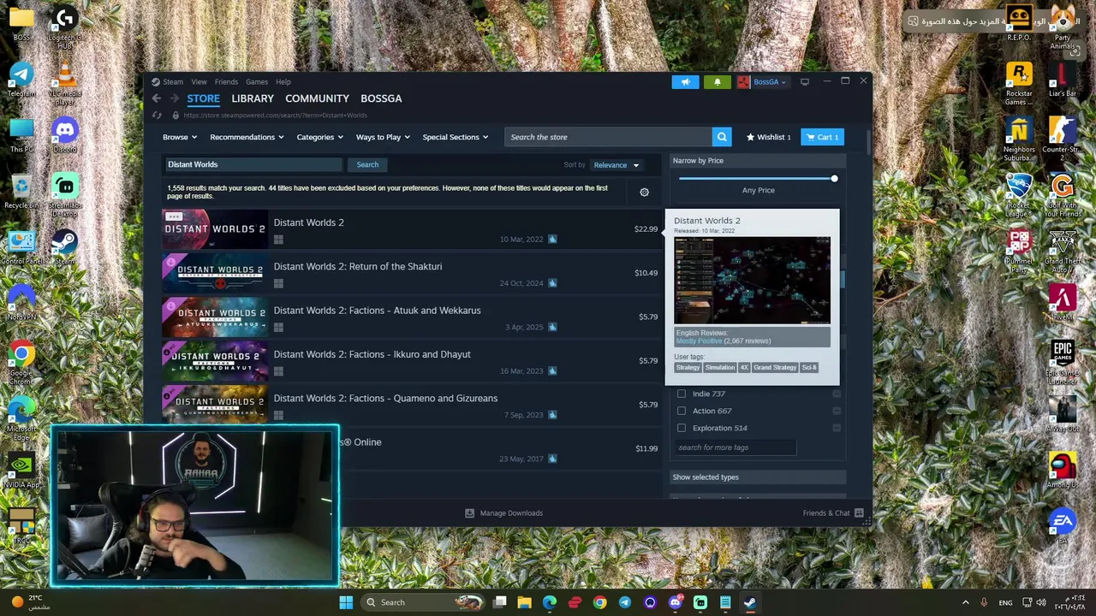Click the Search the store field
The height and width of the screenshot is (616, 1096).
pyautogui.click(x=608, y=137)
